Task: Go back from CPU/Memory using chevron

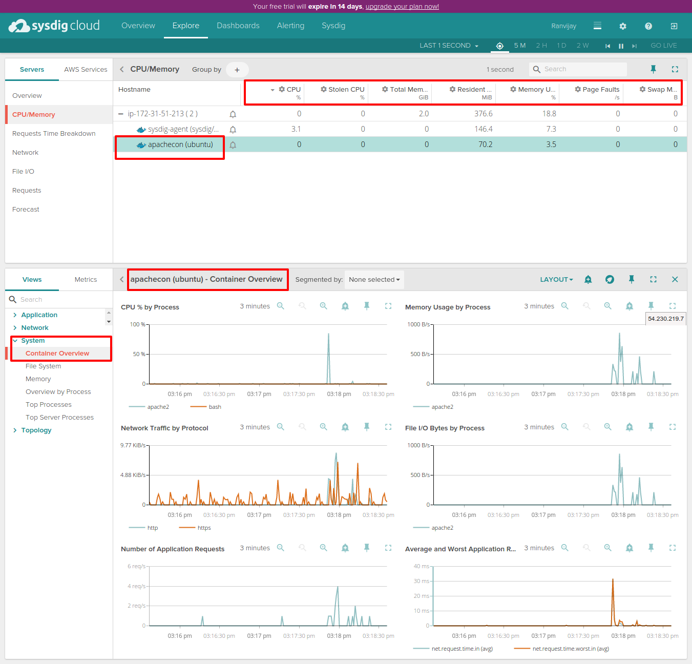Action: click(x=122, y=69)
